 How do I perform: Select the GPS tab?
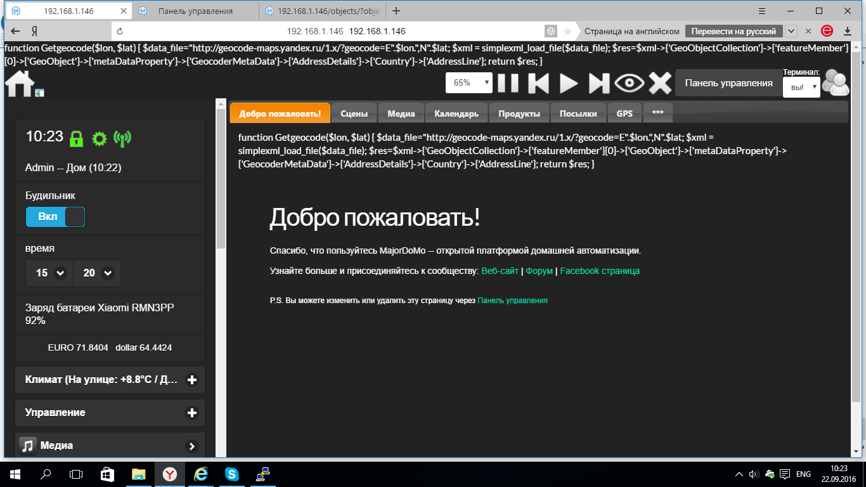point(624,114)
